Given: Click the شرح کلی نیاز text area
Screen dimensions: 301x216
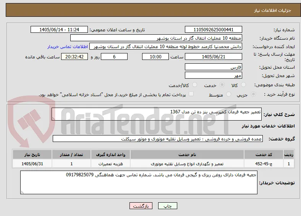Looking at the screenshot, I should point(157,114).
